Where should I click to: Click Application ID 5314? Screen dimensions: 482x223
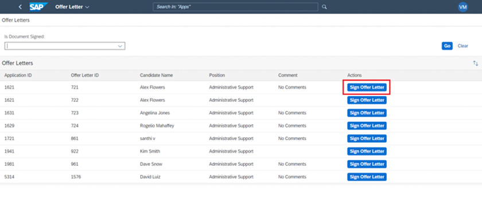click(x=9, y=177)
